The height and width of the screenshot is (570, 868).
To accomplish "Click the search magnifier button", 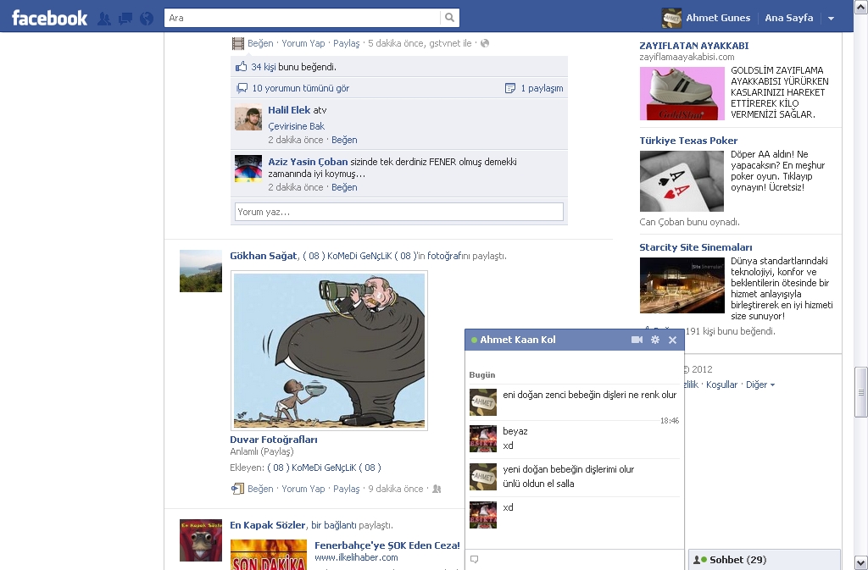I will coord(449,18).
